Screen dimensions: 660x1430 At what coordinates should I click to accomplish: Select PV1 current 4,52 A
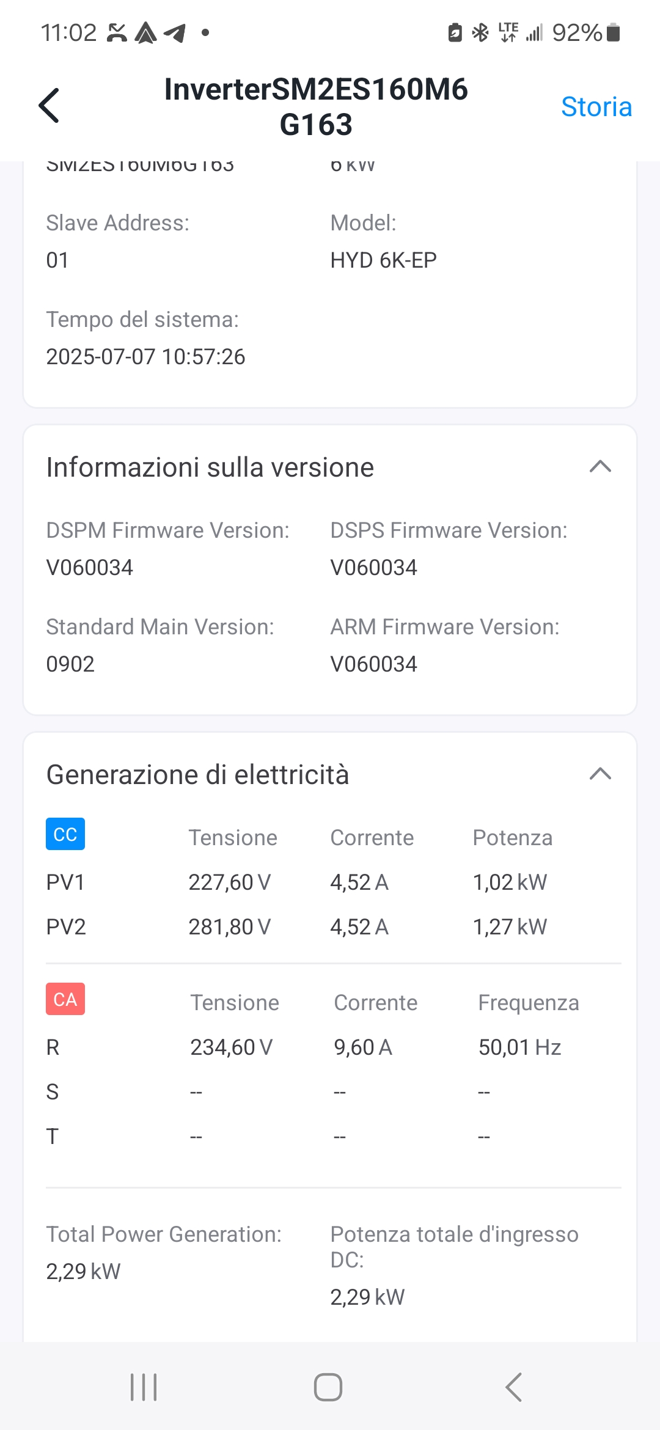(x=359, y=882)
